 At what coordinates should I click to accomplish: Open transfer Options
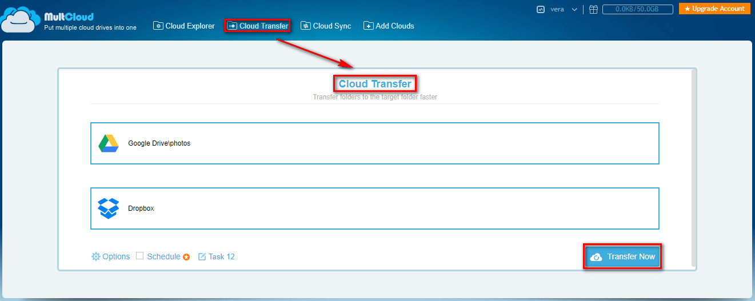point(111,256)
